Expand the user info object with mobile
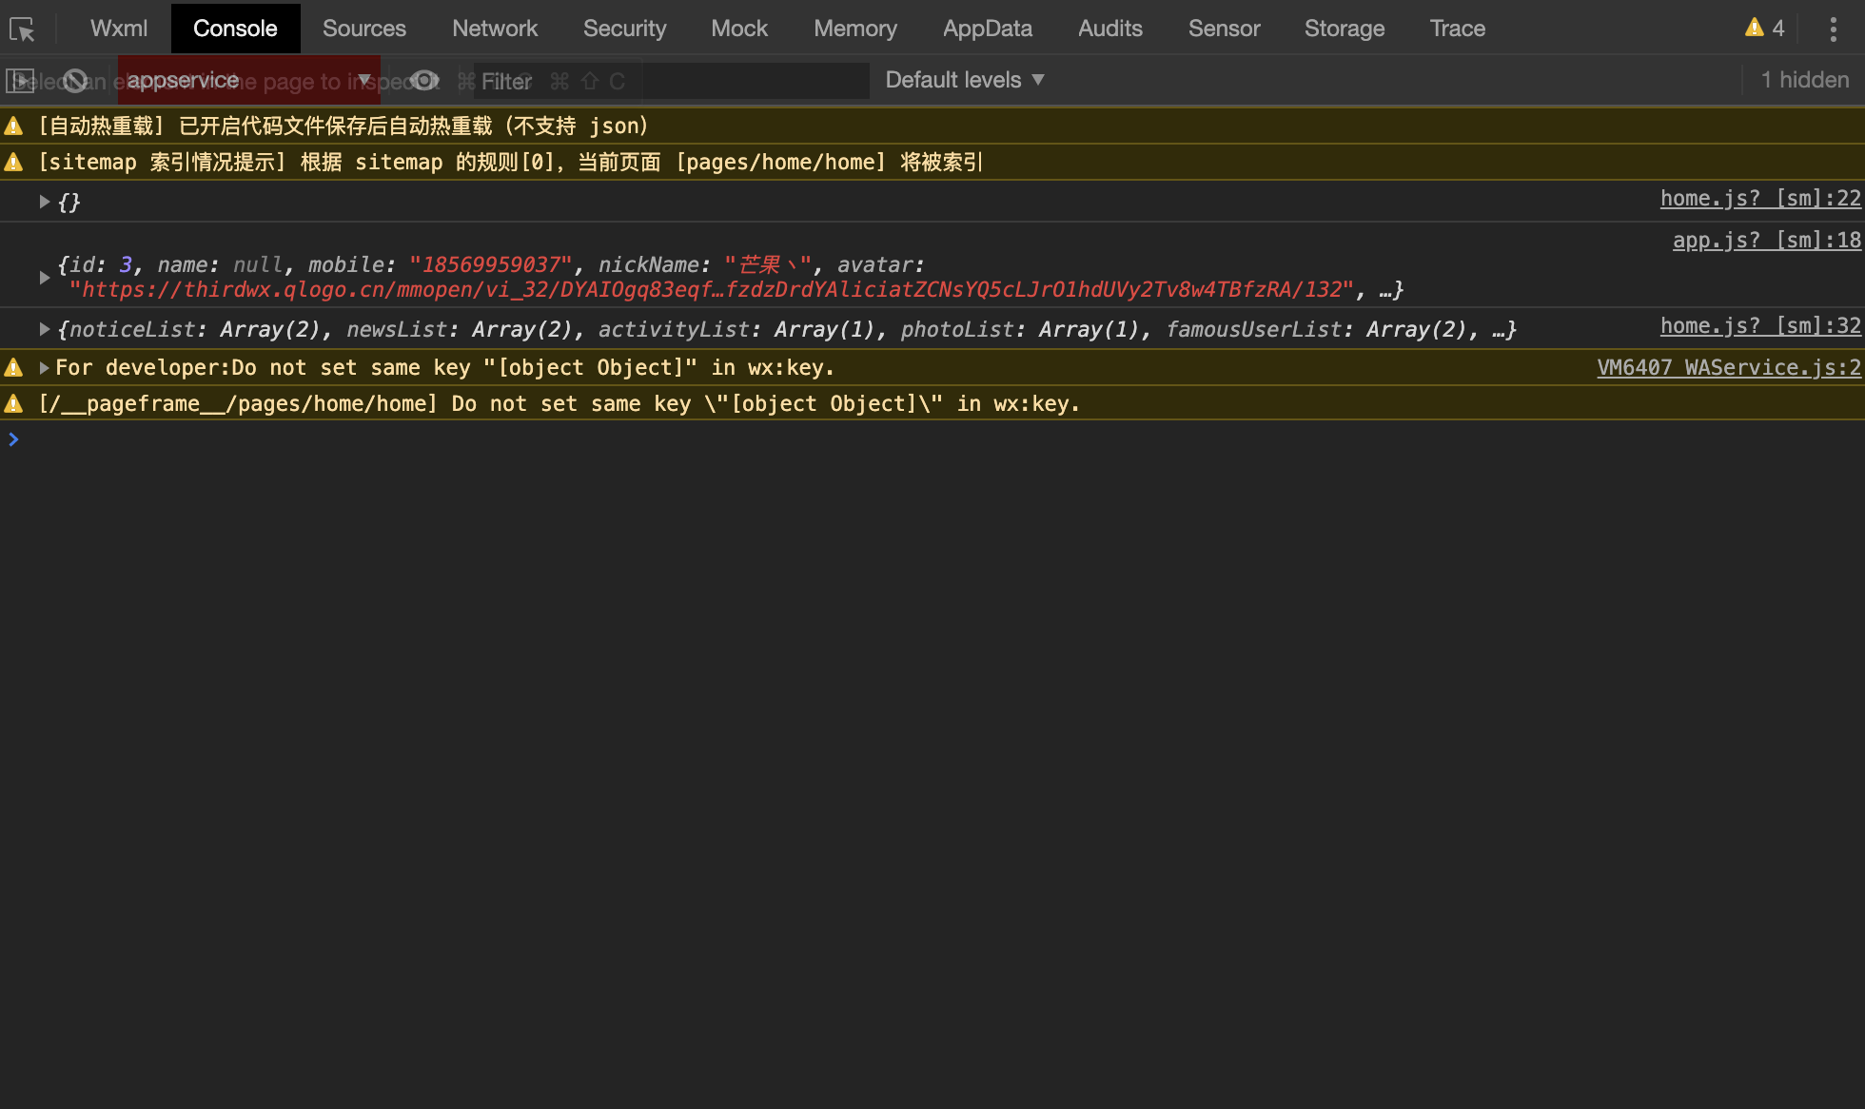1865x1109 pixels. click(44, 278)
